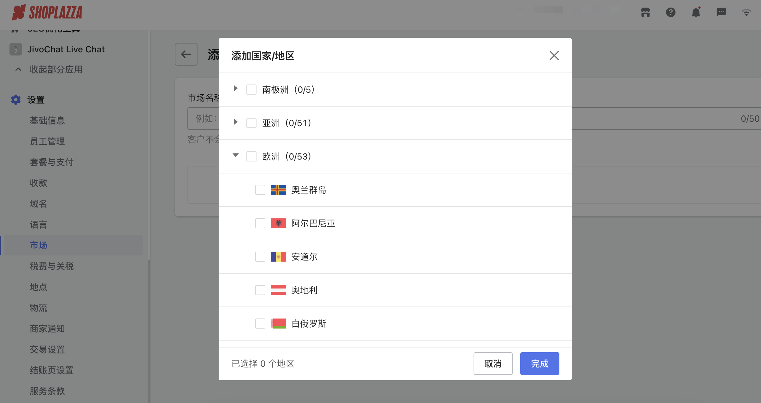Click the Shoplazza logo
Viewport: 761px width, 403px height.
point(47,12)
